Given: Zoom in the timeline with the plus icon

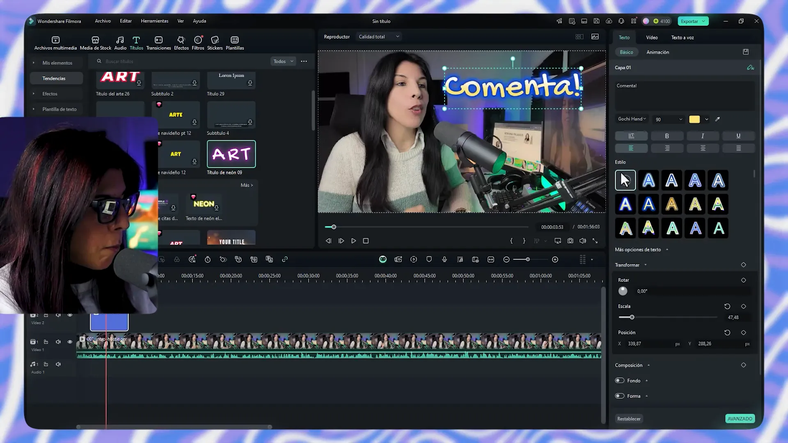Looking at the screenshot, I should tap(555, 260).
